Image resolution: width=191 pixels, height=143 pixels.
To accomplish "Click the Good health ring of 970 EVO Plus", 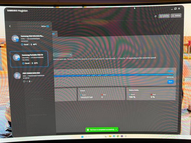I will point(22,44).
